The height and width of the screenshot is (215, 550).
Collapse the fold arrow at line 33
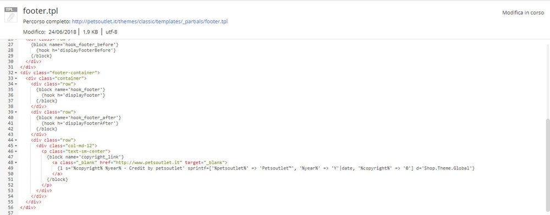16,78
